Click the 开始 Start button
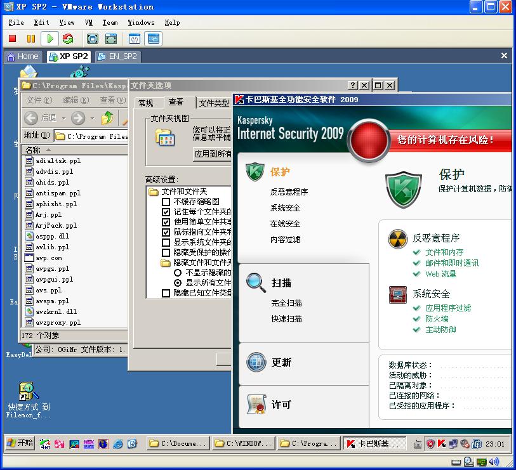Image resolution: width=516 pixels, height=470 pixels. point(20,443)
